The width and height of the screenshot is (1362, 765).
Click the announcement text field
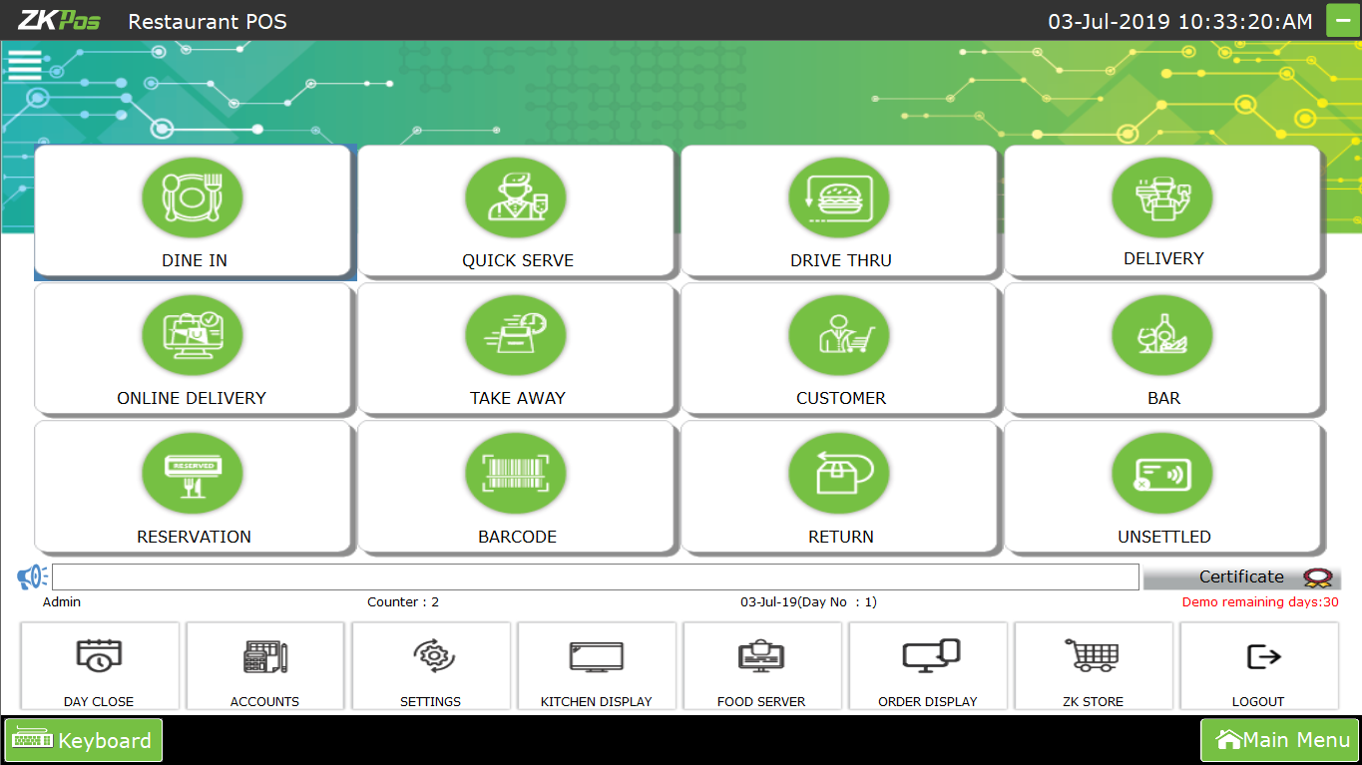point(597,576)
